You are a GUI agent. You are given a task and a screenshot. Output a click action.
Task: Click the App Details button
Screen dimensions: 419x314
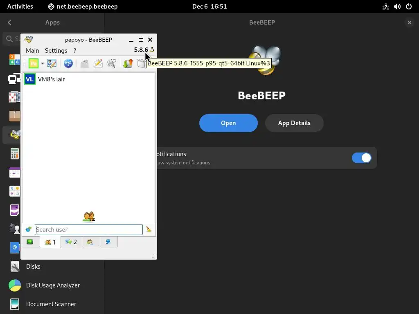coord(294,123)
